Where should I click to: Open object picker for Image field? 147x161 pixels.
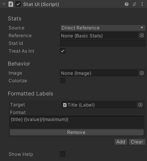pyautogui.click(x=142, y=73)
